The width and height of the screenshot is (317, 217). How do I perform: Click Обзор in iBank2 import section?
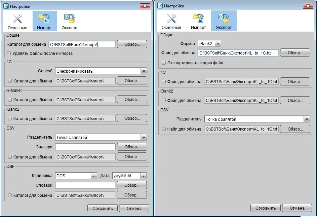132,118
